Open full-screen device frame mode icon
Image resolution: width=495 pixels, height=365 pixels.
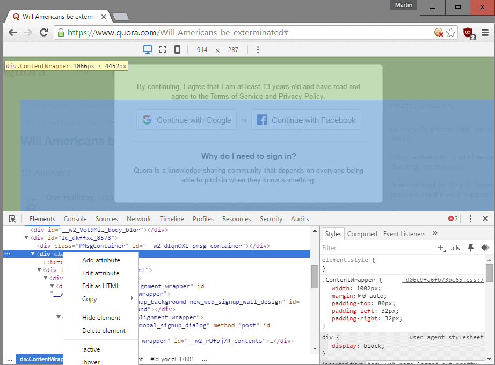[x=162, y=49]
